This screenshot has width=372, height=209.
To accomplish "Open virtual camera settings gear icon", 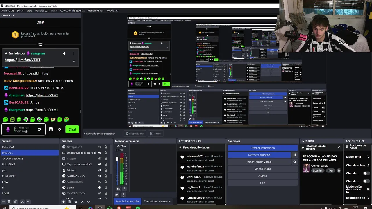I will tap(294, 162).
